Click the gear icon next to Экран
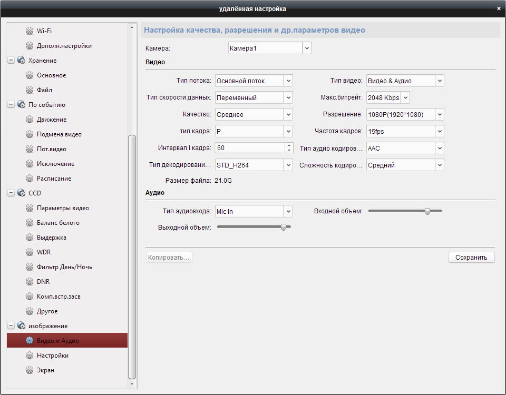Viewport: 506px width, 395px height. tap(30, 370)
